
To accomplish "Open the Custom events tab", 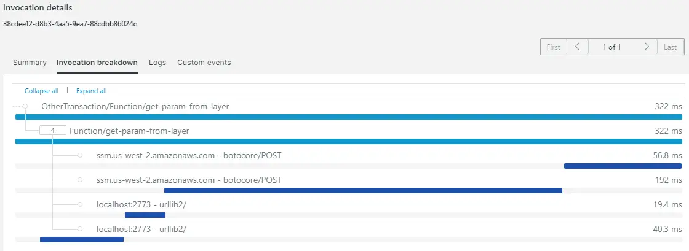I will 204,63.
